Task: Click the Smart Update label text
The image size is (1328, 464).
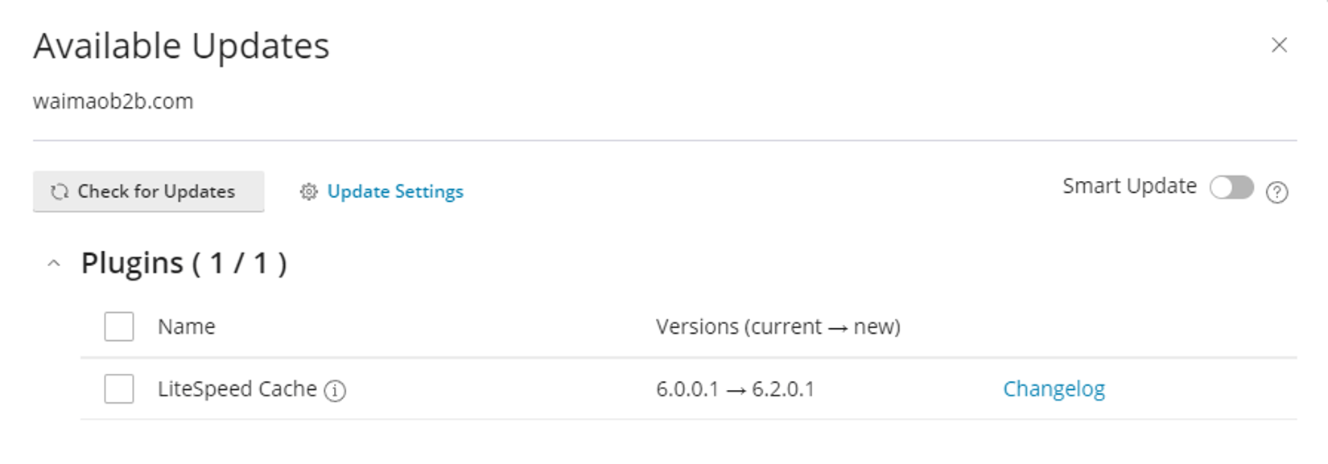Action: [1128, 186]
